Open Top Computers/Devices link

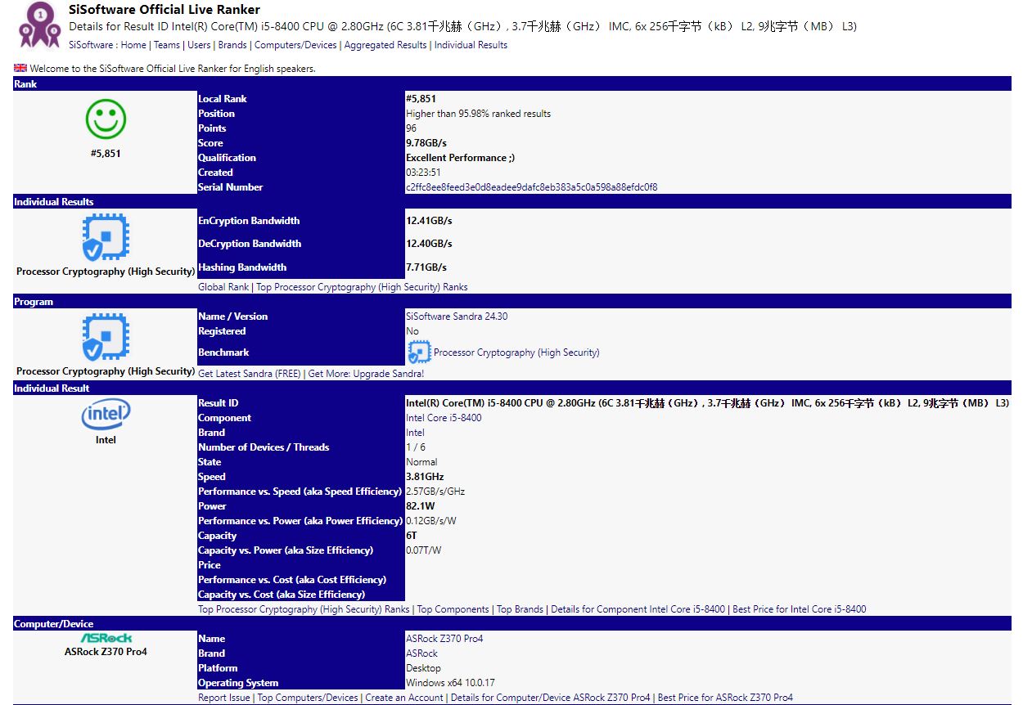308,698
